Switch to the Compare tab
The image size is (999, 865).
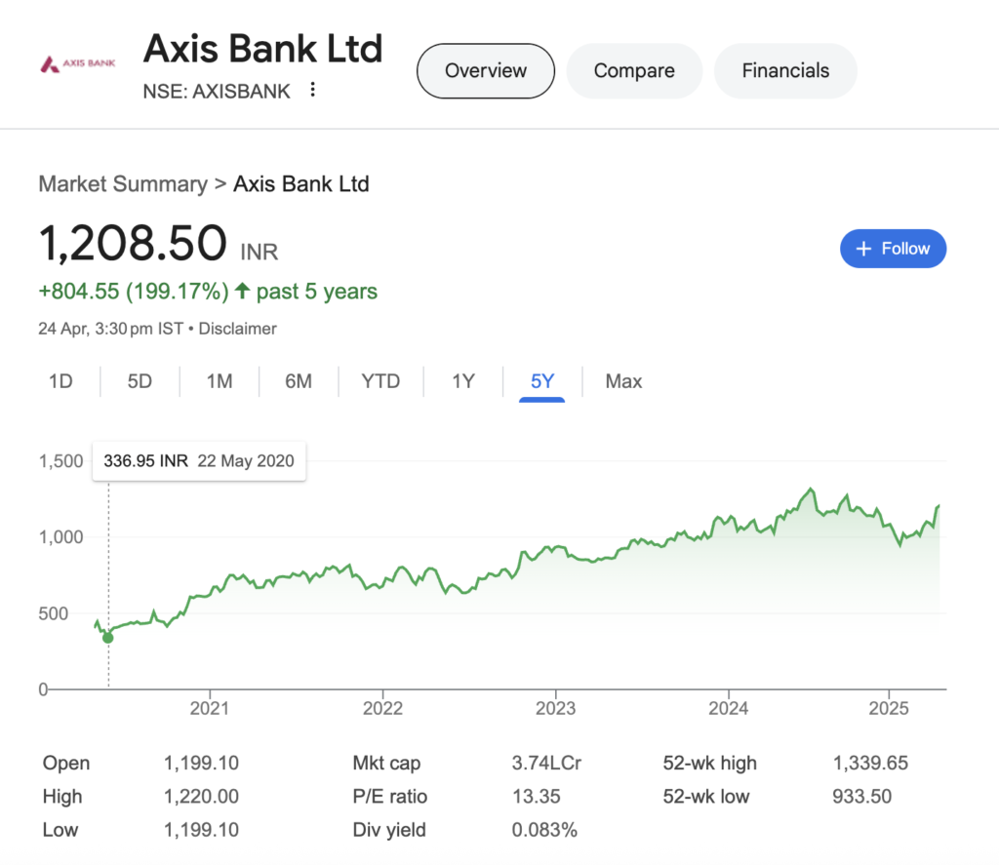pos(634,71)
